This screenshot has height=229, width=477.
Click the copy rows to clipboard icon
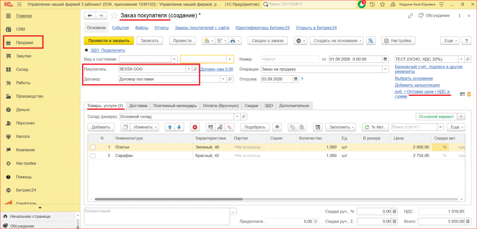[x=293, y=127]
